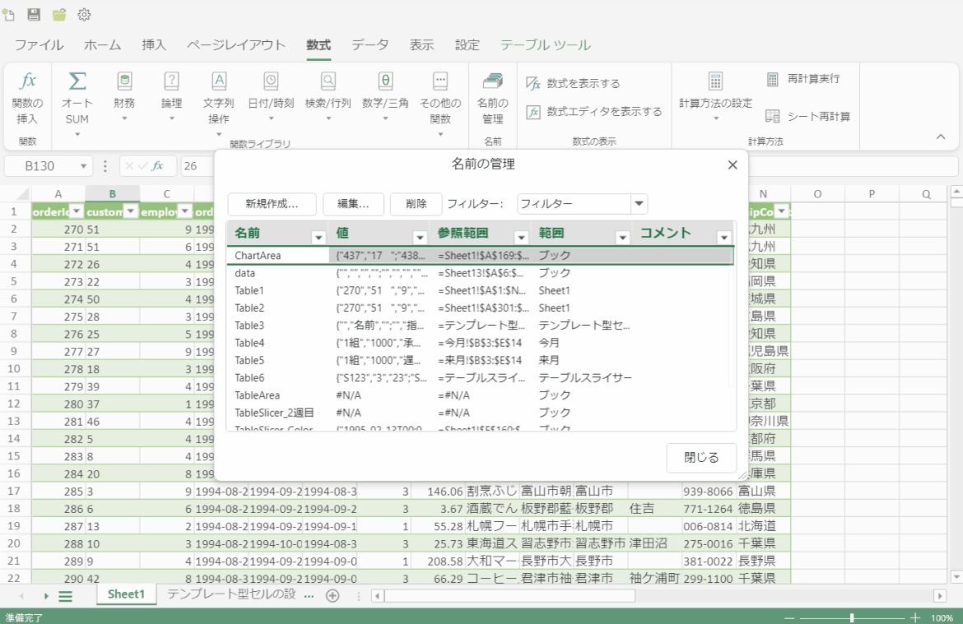The width and height of the screenshot is (963, 624).
Task: Click column header O
Action: (817, 194)
